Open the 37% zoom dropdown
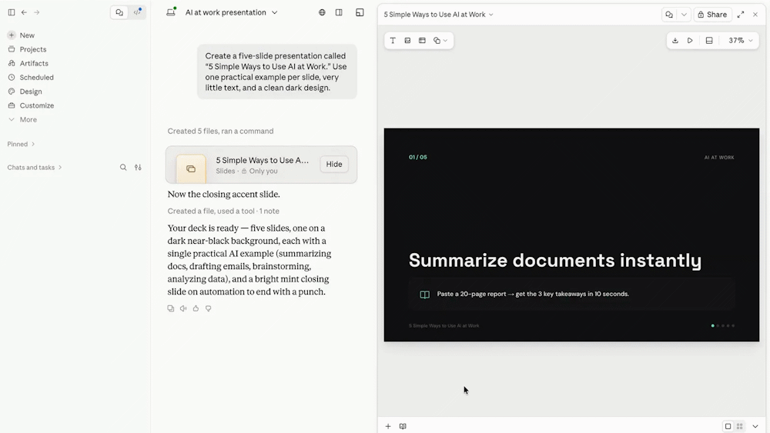 coord(741,41)
